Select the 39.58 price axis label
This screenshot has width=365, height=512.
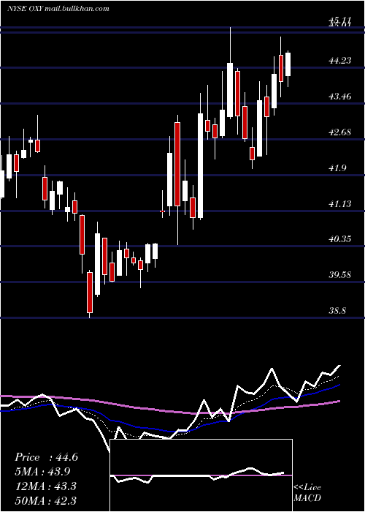click(x=340, y=274)
